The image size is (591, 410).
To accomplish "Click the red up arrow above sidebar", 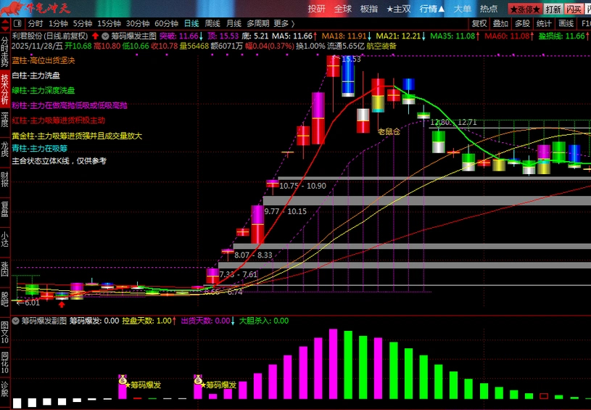I will click(x=5, y=21).
